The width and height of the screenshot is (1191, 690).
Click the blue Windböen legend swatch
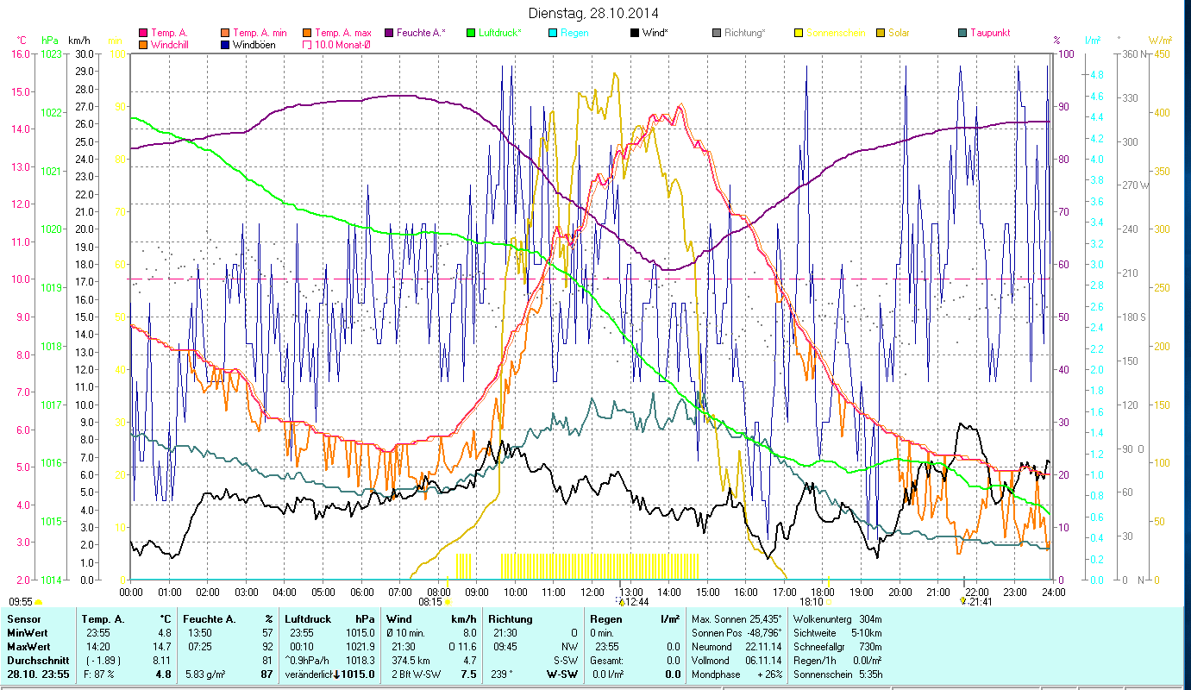tap(226, 44)
